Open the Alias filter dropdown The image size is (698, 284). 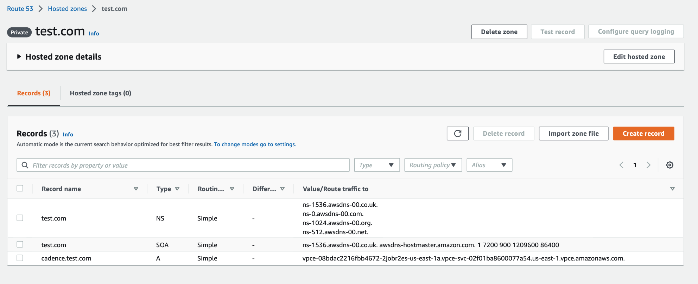(489, 165)
